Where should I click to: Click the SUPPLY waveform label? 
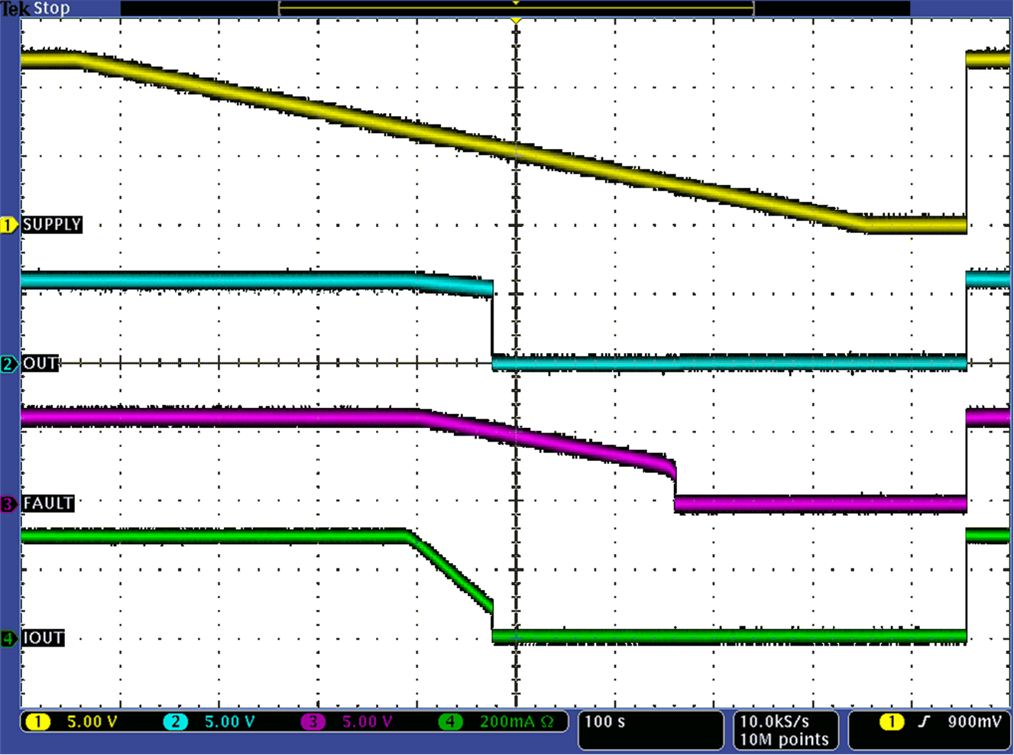click(x=52, y=225)
